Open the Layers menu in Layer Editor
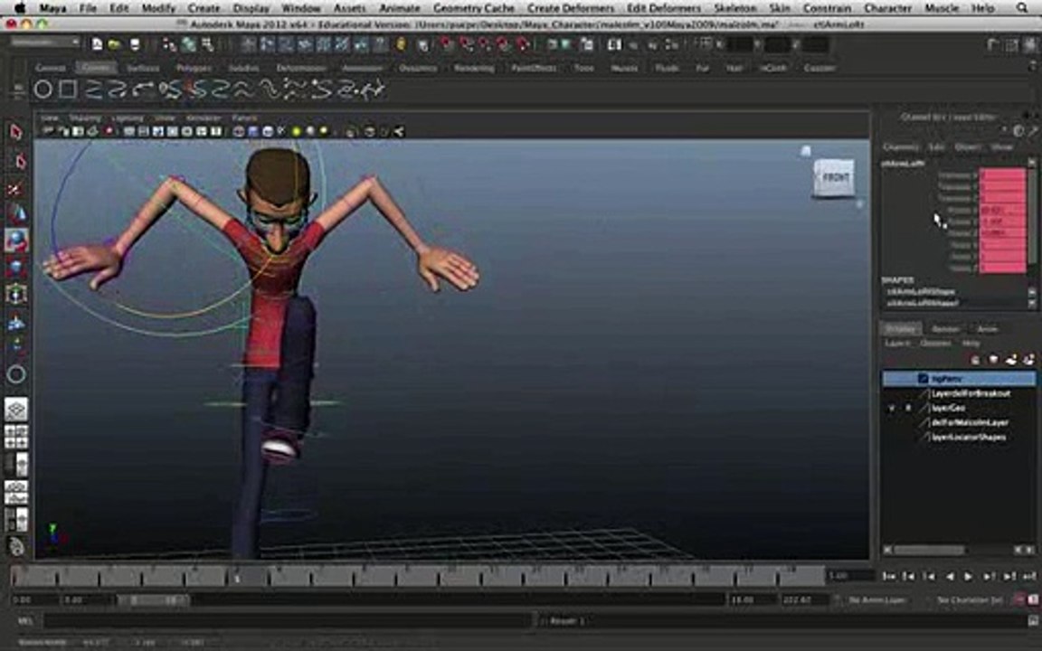 (x=897, y=344)
